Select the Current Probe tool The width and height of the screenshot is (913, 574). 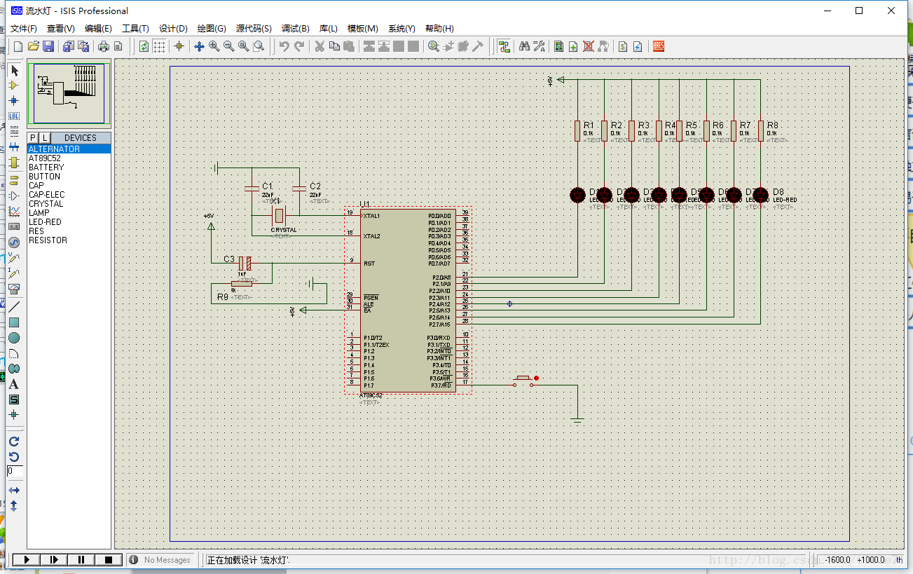[x=14, y=273]
